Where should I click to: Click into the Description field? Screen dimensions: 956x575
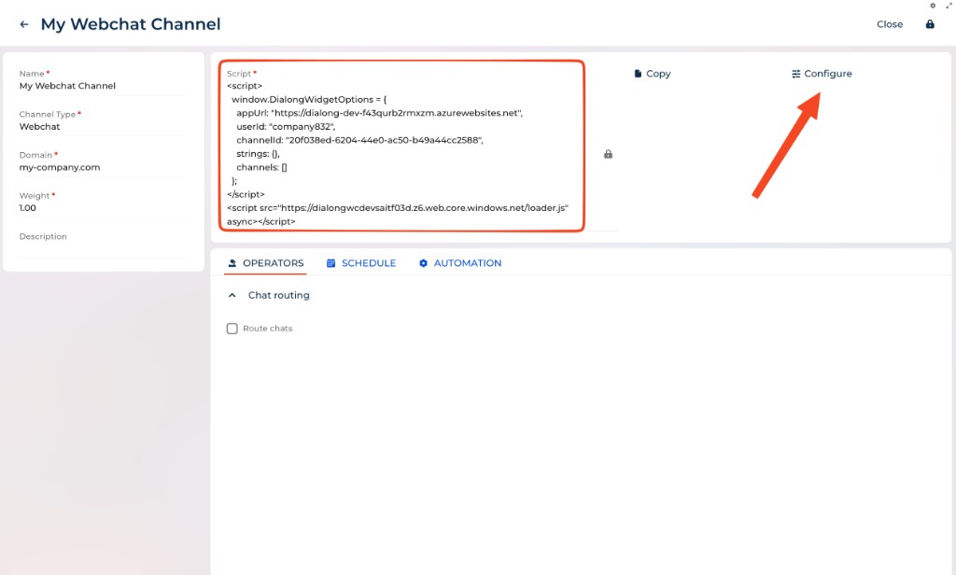pyautogui.click(x=103, y=247)
